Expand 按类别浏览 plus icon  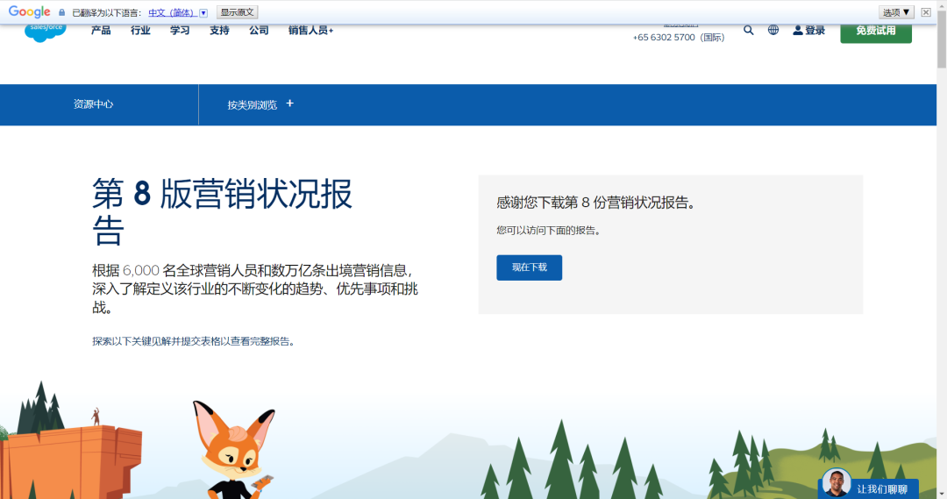coord(290,103)
